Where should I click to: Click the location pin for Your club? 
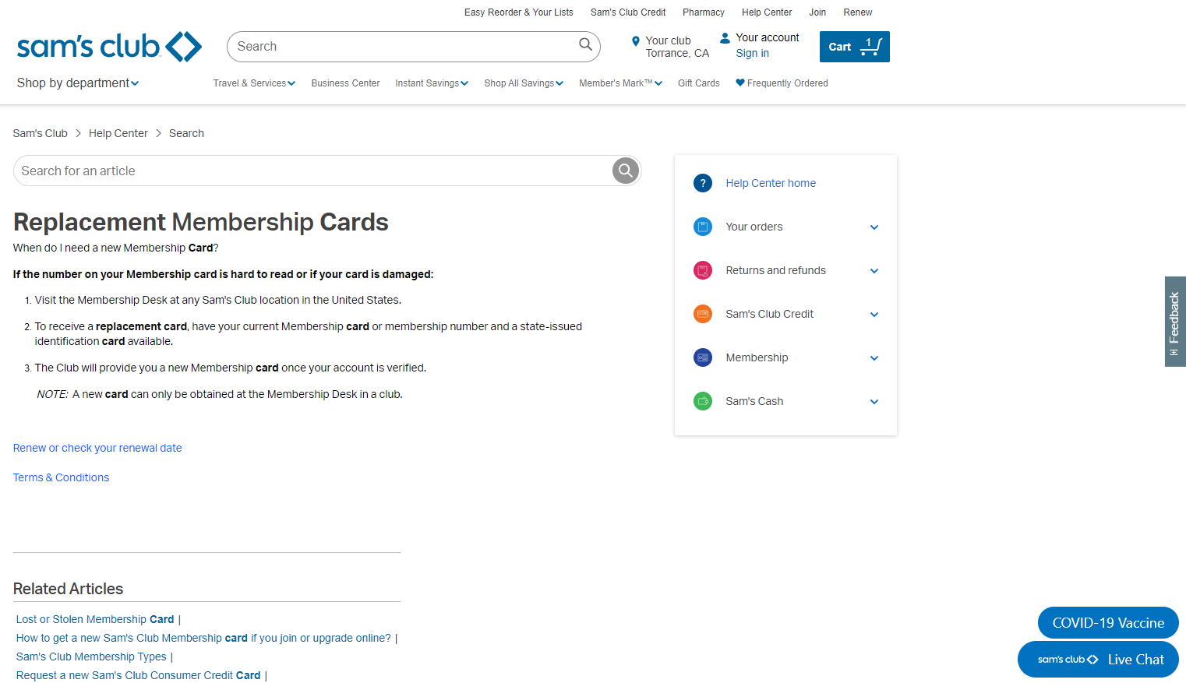[636, 41]
